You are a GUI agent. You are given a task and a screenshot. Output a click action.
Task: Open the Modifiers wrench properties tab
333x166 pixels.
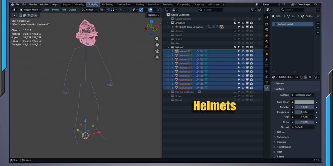(x=267, y=60)
